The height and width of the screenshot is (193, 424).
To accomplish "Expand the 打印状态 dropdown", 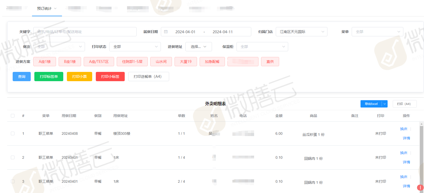I will pyautogui.click(x=135, y=47).
